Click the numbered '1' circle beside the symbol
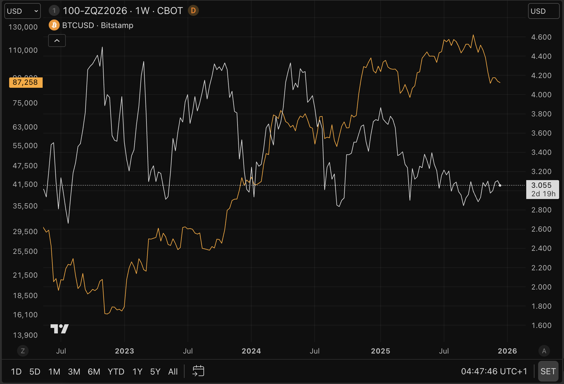 click(x=54, y=11)
